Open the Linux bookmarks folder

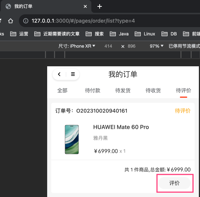pyautogui.click(x=145, y=34)
